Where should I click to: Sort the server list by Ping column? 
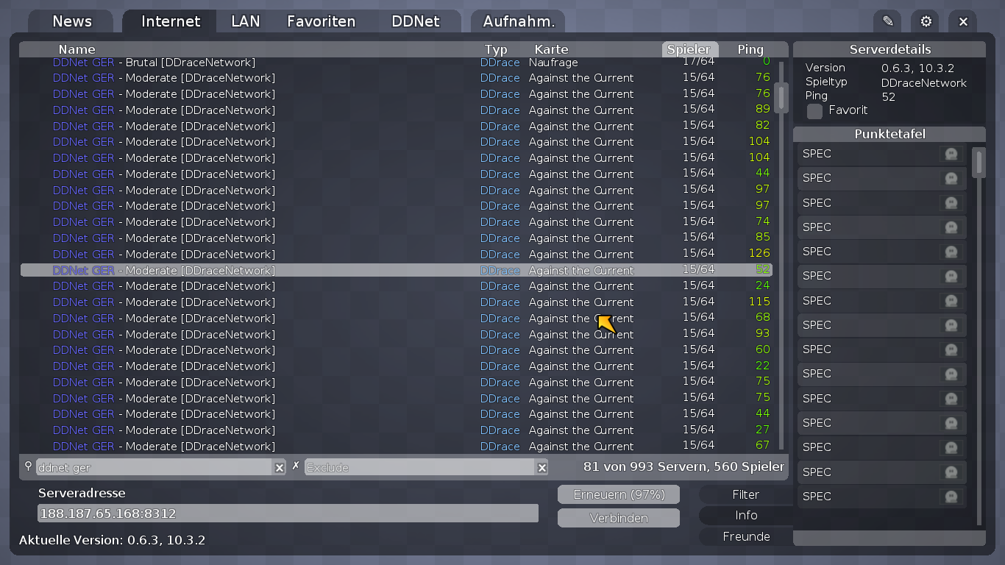750,49
